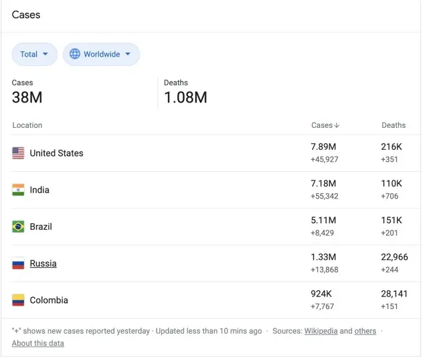Click the Colombia flag icon
The height and width of the screenshot is (357, 436).
point(19,300)
